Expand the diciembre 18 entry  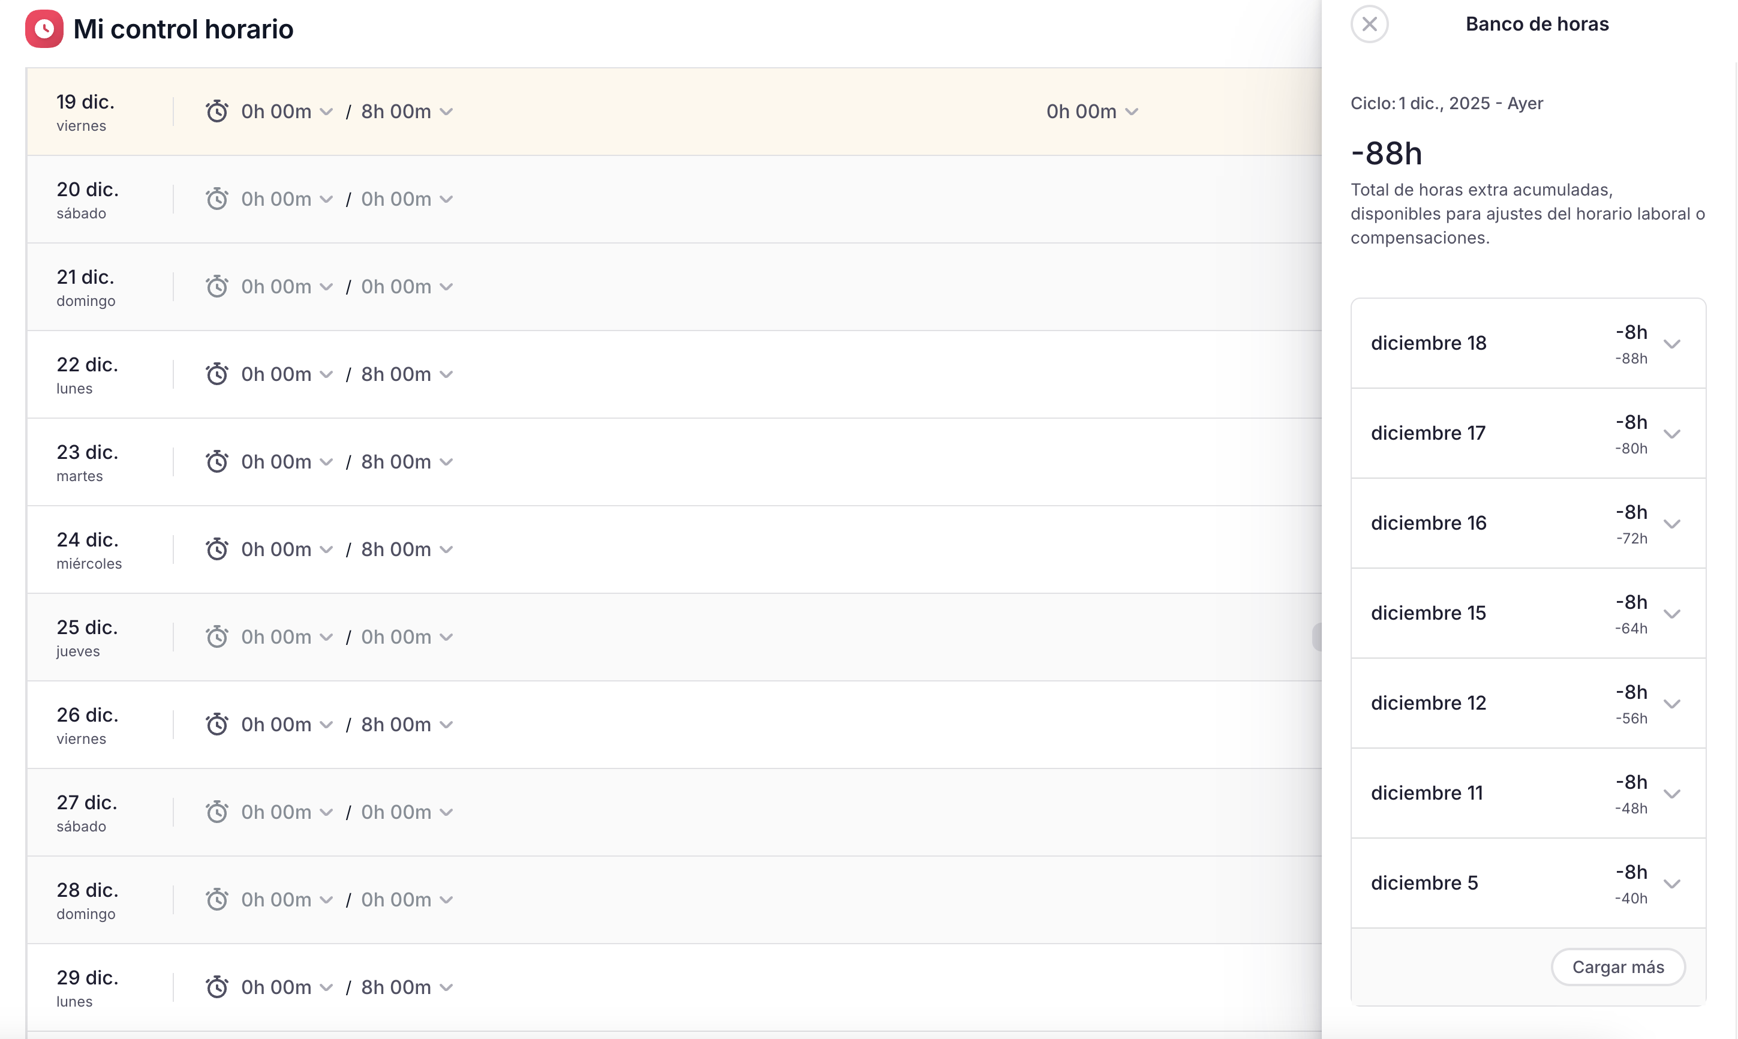[x=1671, y=344]
